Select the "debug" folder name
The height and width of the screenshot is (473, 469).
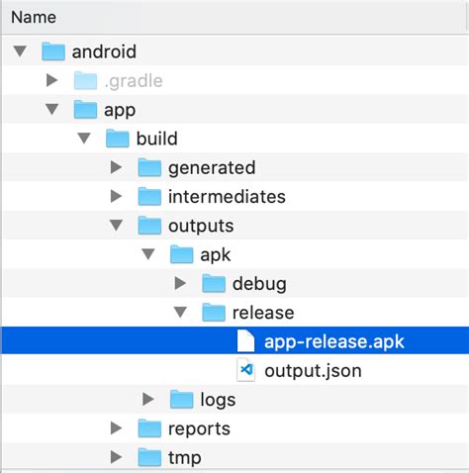[x=259, y=284]
